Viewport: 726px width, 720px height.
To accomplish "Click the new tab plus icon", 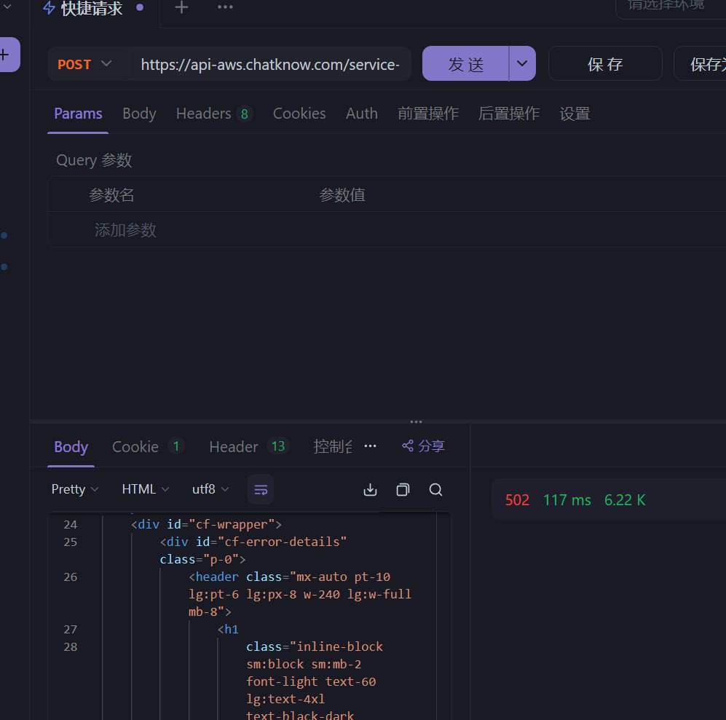I will pyautogui.click(x=181, y=7).
